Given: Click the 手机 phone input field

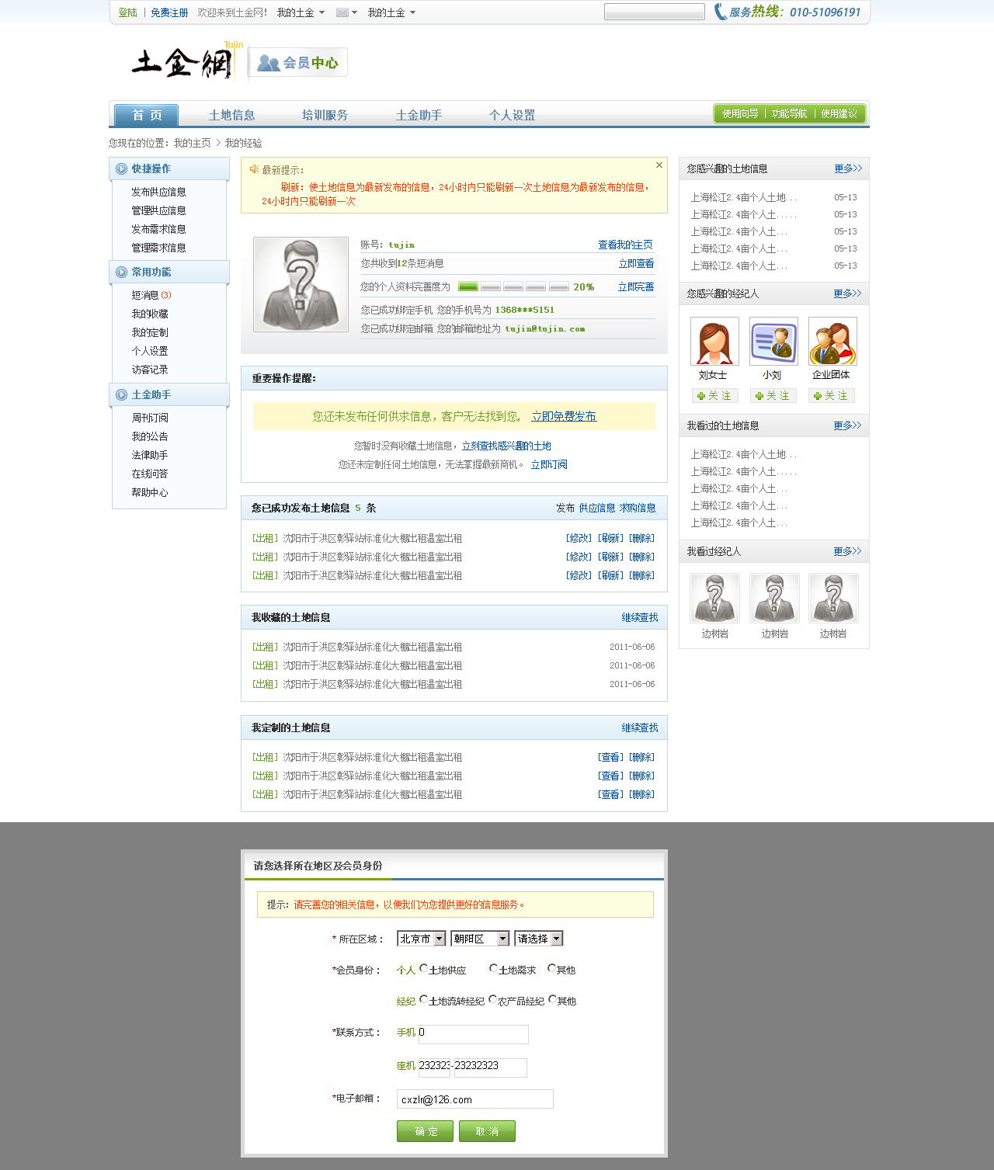Looking at the screenshot, I should 473,1034.
